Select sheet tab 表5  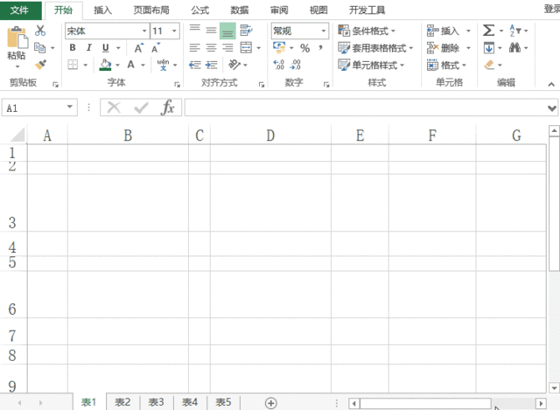pos(223,402)
